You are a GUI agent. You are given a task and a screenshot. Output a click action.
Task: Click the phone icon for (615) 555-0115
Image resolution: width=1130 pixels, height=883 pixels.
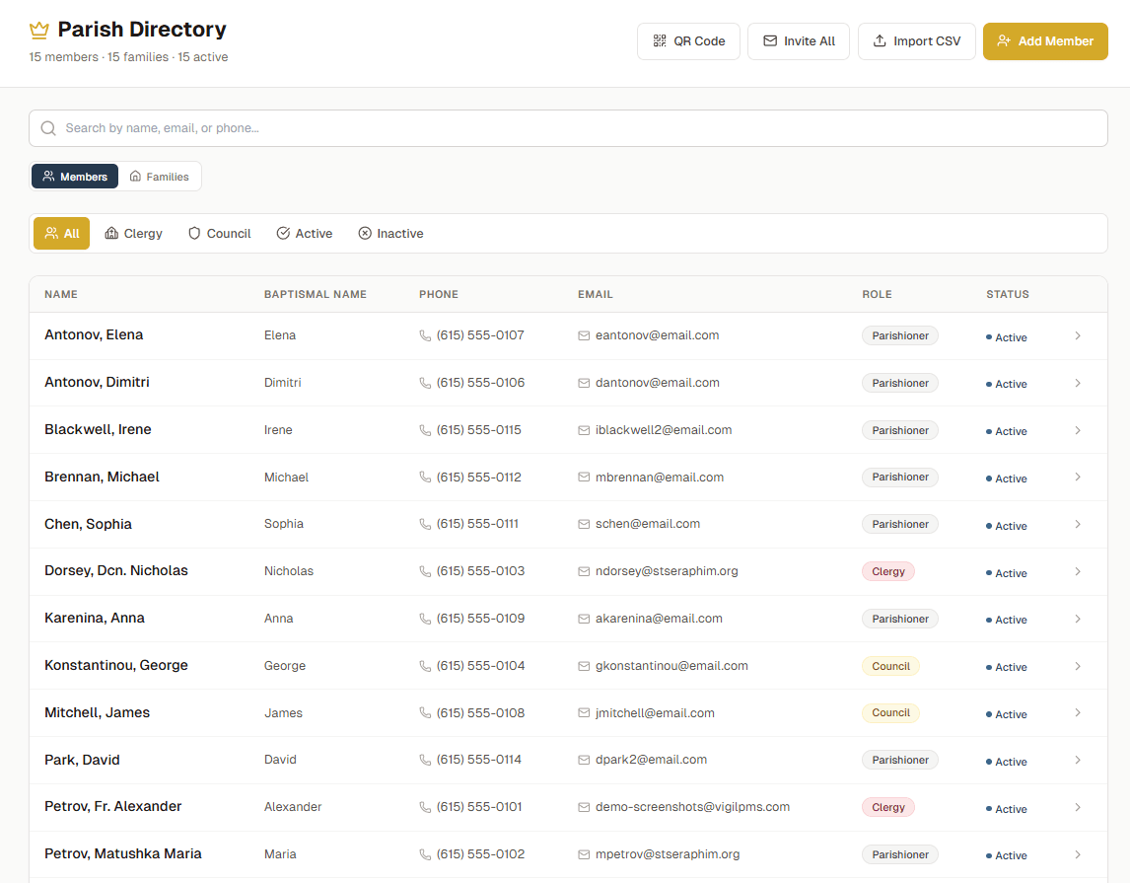coord(425,430)
